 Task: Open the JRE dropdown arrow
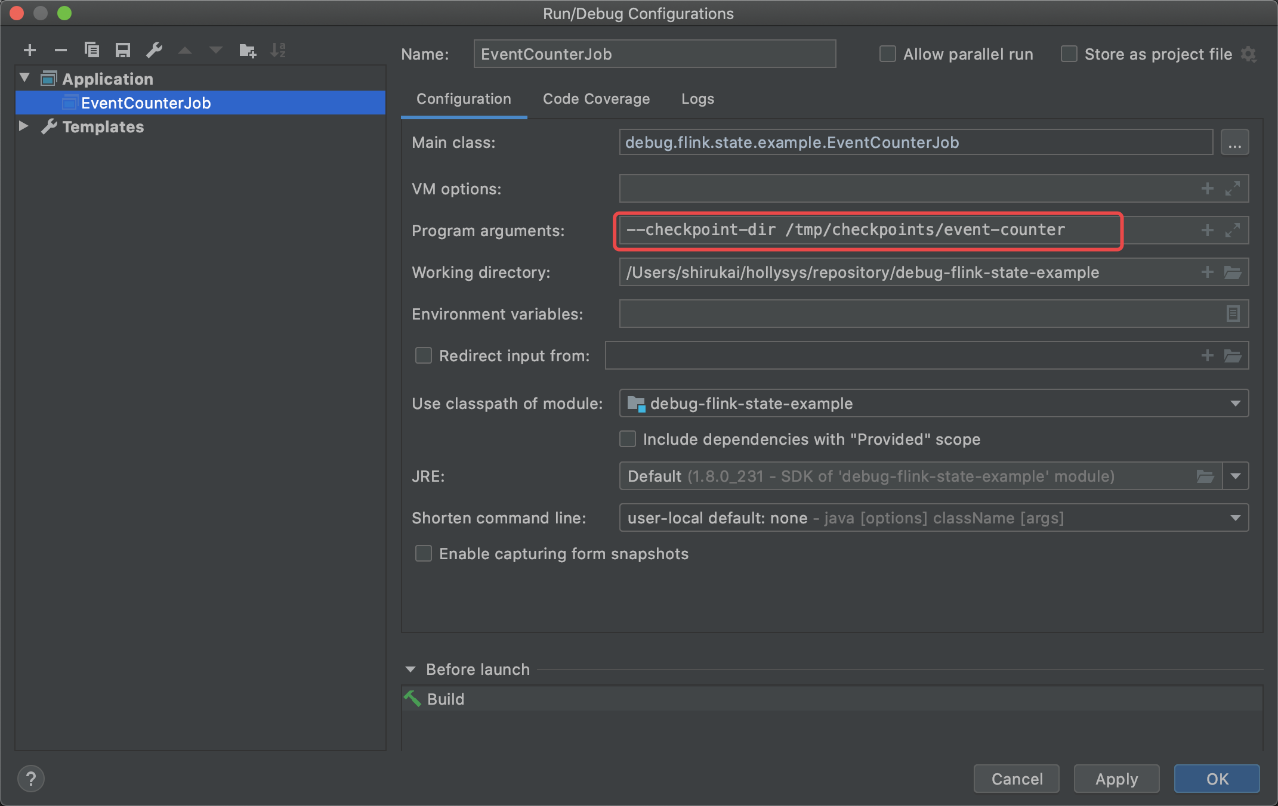tap(1236, 476)
